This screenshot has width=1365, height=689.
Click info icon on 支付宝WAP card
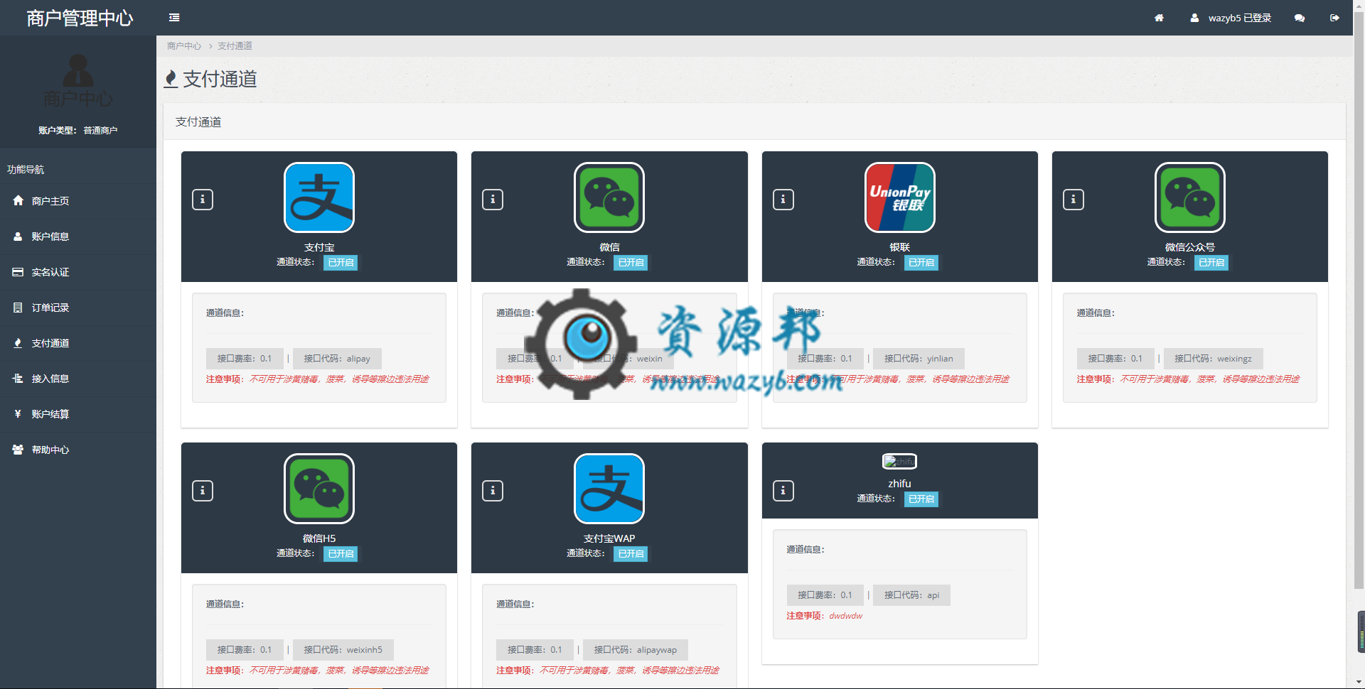(x=493, y=491)
